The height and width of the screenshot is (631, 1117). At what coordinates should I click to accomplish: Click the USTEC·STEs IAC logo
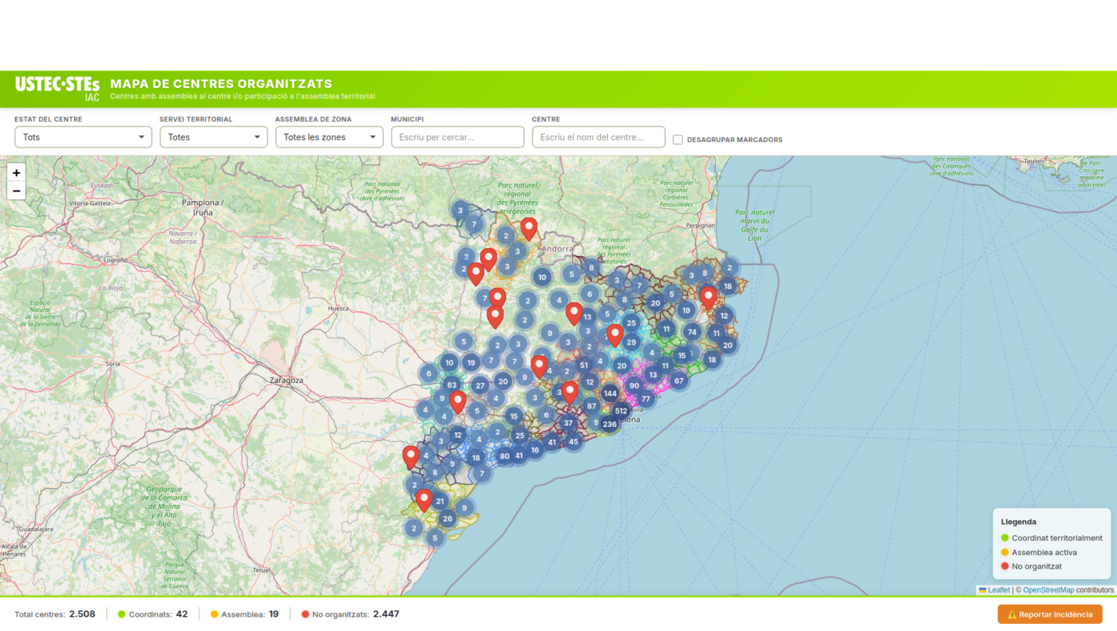(57, 88)
